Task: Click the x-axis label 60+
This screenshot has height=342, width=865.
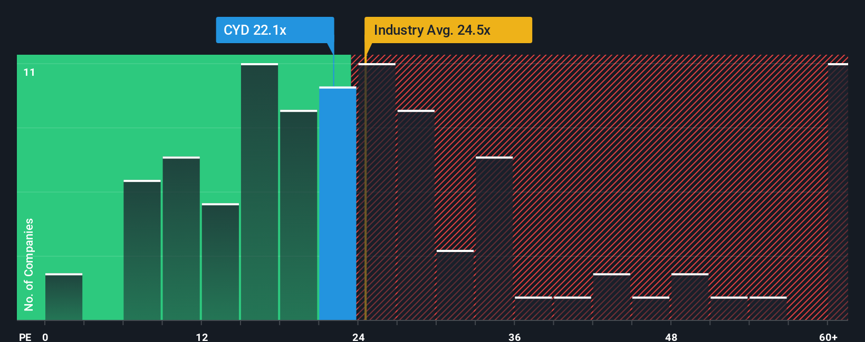Action: click(x=829, y=337)
